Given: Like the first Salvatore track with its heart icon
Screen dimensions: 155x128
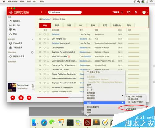Looking at the screenshot, I should (x=45, y=34).
